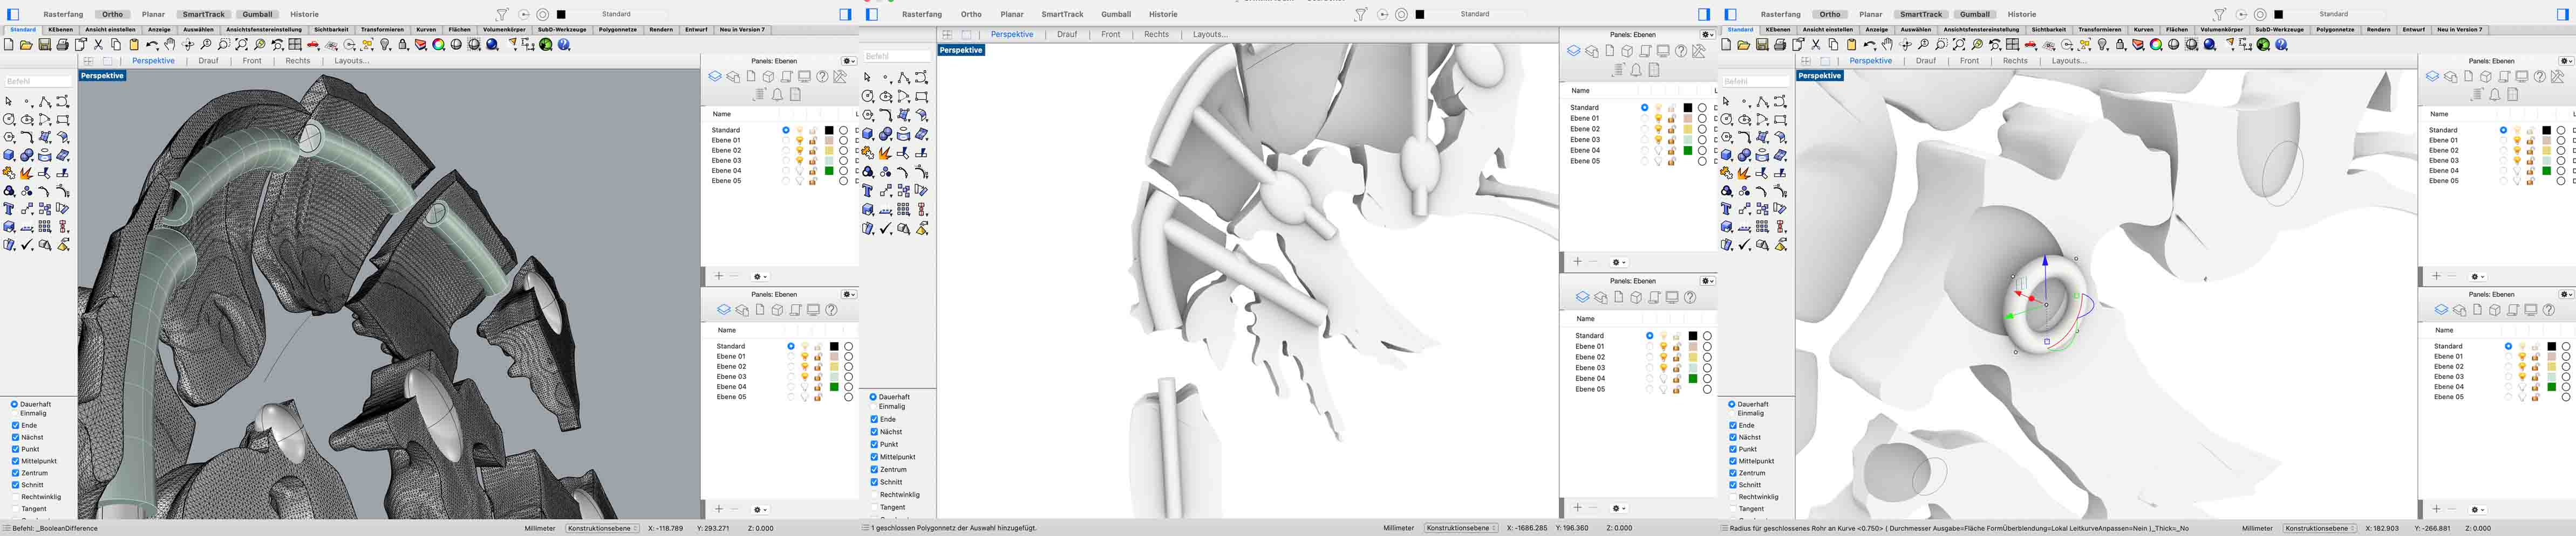Click the red car icon in the leftmost toolbar
2576x536 pixels.
coord(313,45)
